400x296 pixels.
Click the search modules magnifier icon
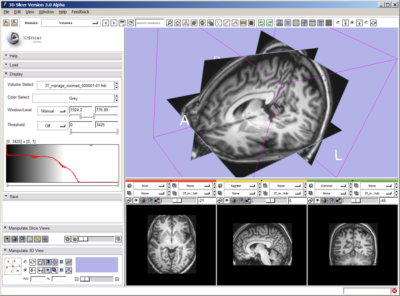[x=170, y=23]
